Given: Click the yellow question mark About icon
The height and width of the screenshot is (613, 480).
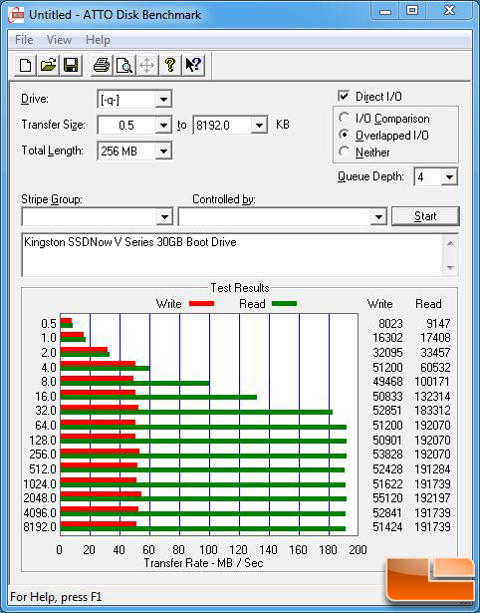Looking at the screenshot, I should [170, 65].
